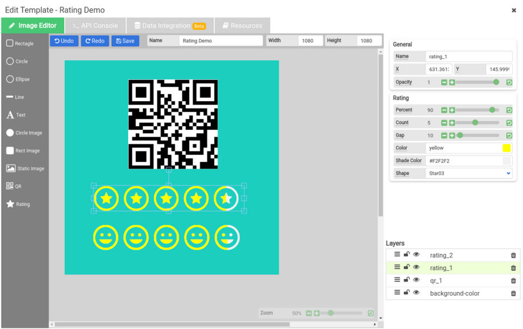
Task: Reset Opacity value
Action: tap(509, 82)
